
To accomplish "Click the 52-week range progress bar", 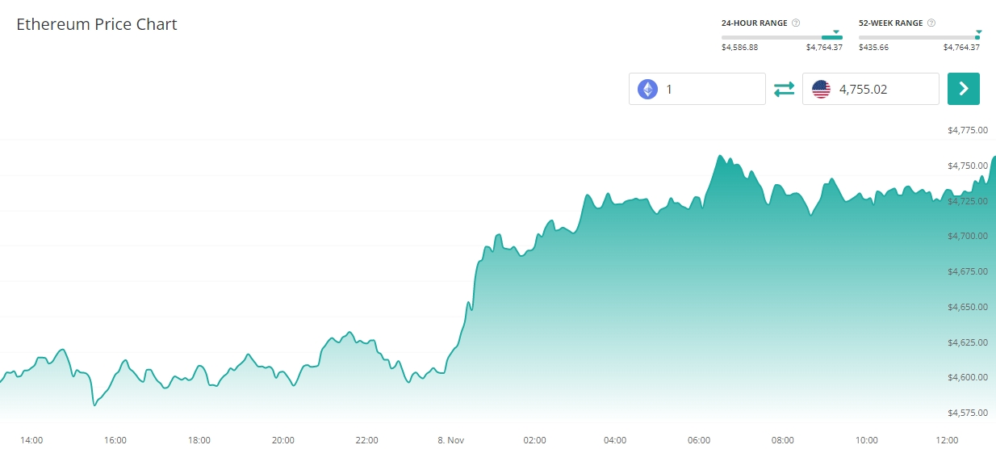I will pyautogui.click(x=919, y=37).
